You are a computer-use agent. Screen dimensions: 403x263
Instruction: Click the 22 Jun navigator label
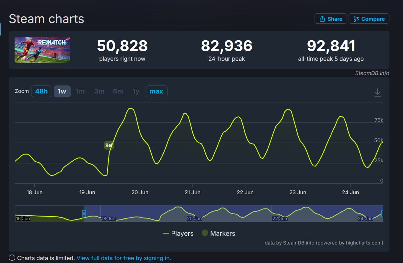tap(280, 219)
